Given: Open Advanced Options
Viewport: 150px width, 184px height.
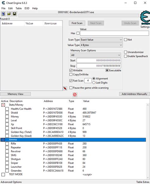Looking at the screenshot, I should click(x=11, y=182).
